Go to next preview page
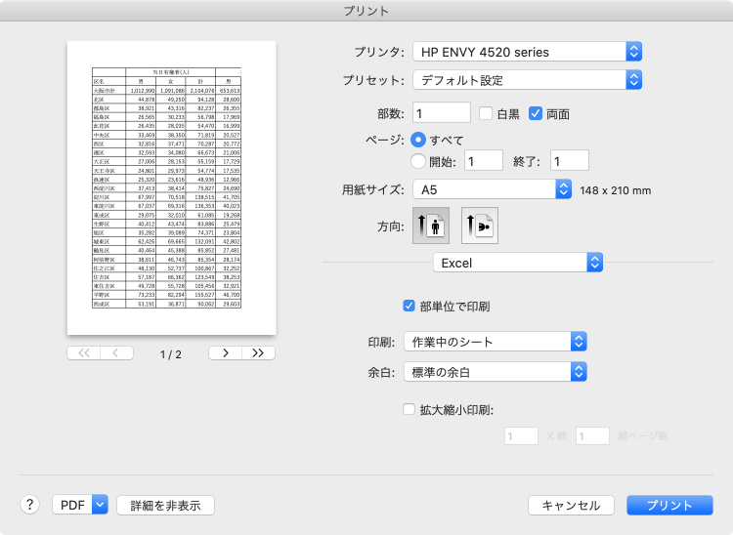The height and width of the screenshot is (535, 733). 226,353
